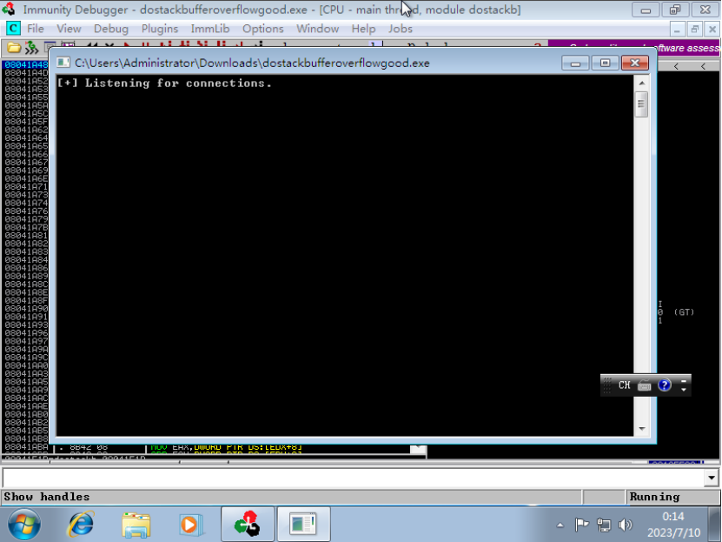Open the Window menu

point(317,29)
